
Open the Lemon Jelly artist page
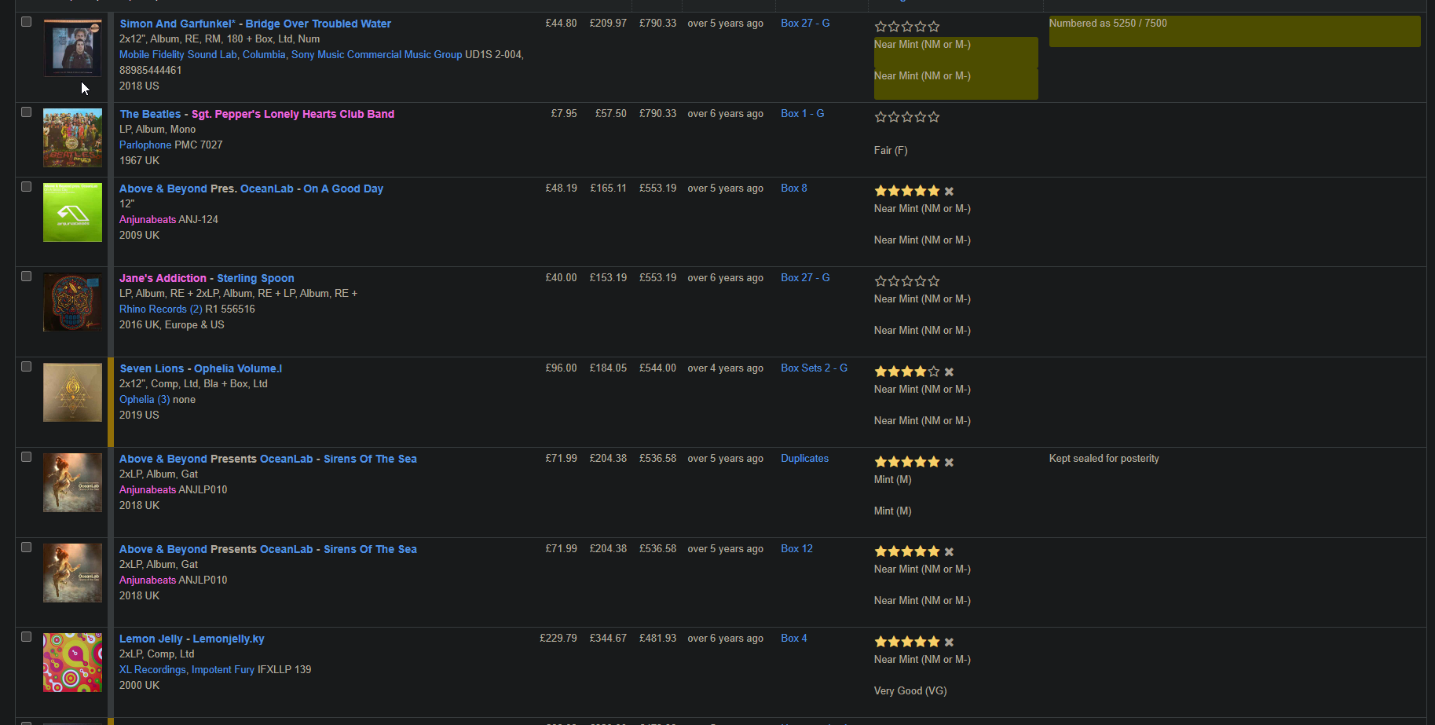pyautogui.click(x=151, y=639)
